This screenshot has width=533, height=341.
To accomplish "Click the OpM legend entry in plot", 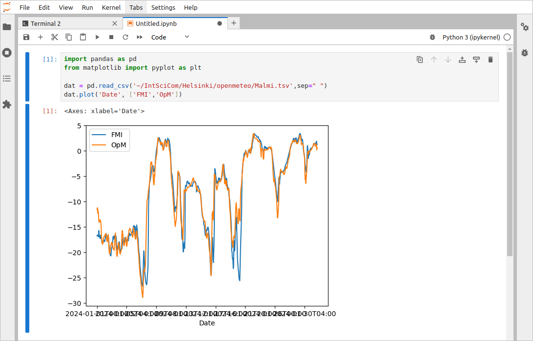I will (109, 145).
